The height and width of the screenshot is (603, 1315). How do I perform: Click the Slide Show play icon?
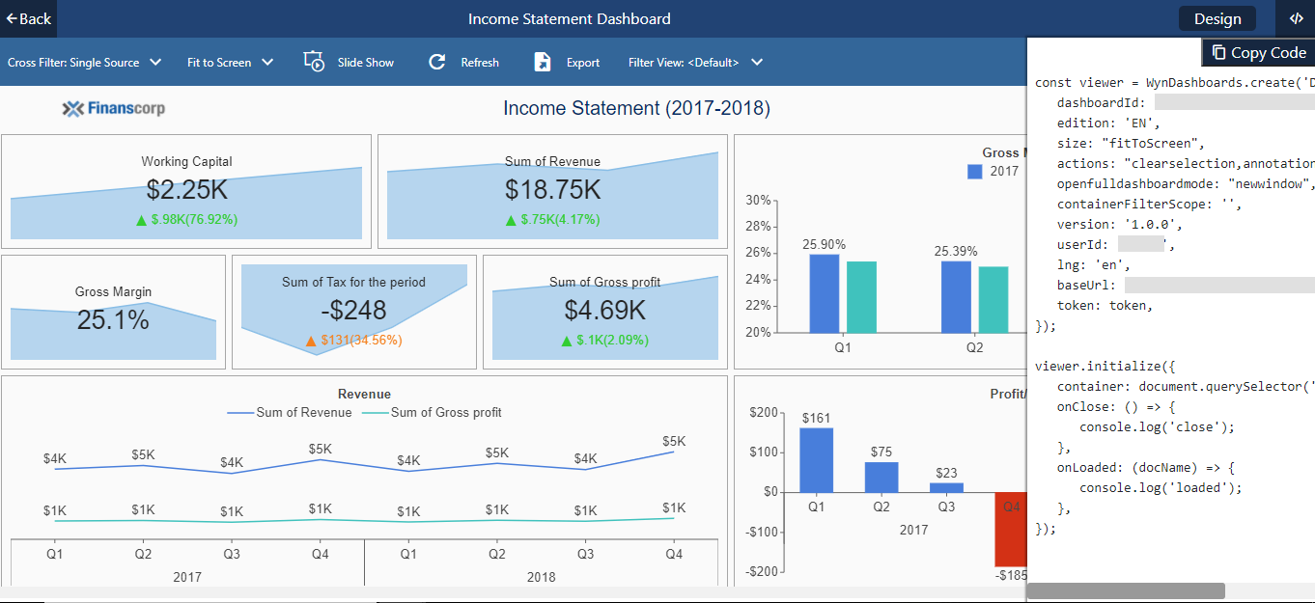tap(314, 62)
